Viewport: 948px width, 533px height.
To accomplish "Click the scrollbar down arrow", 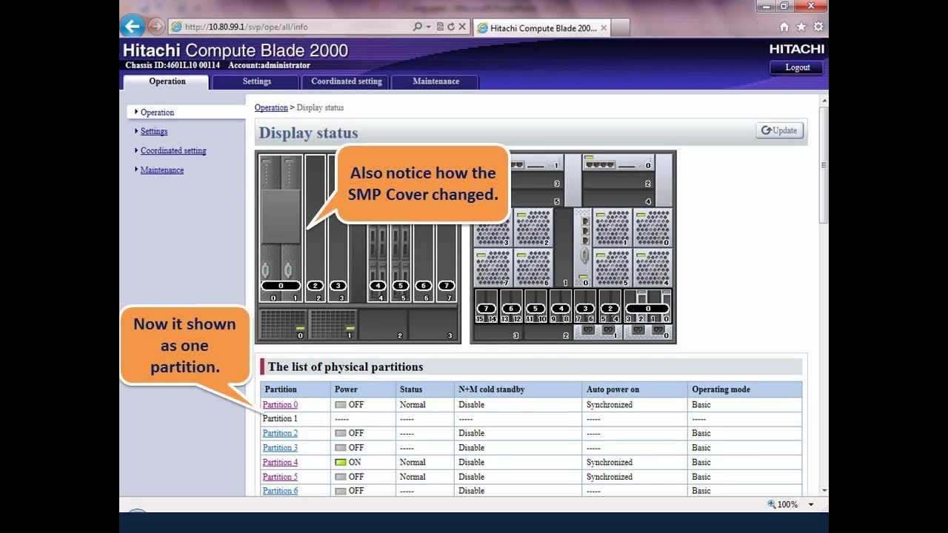I will coord(824,490).
